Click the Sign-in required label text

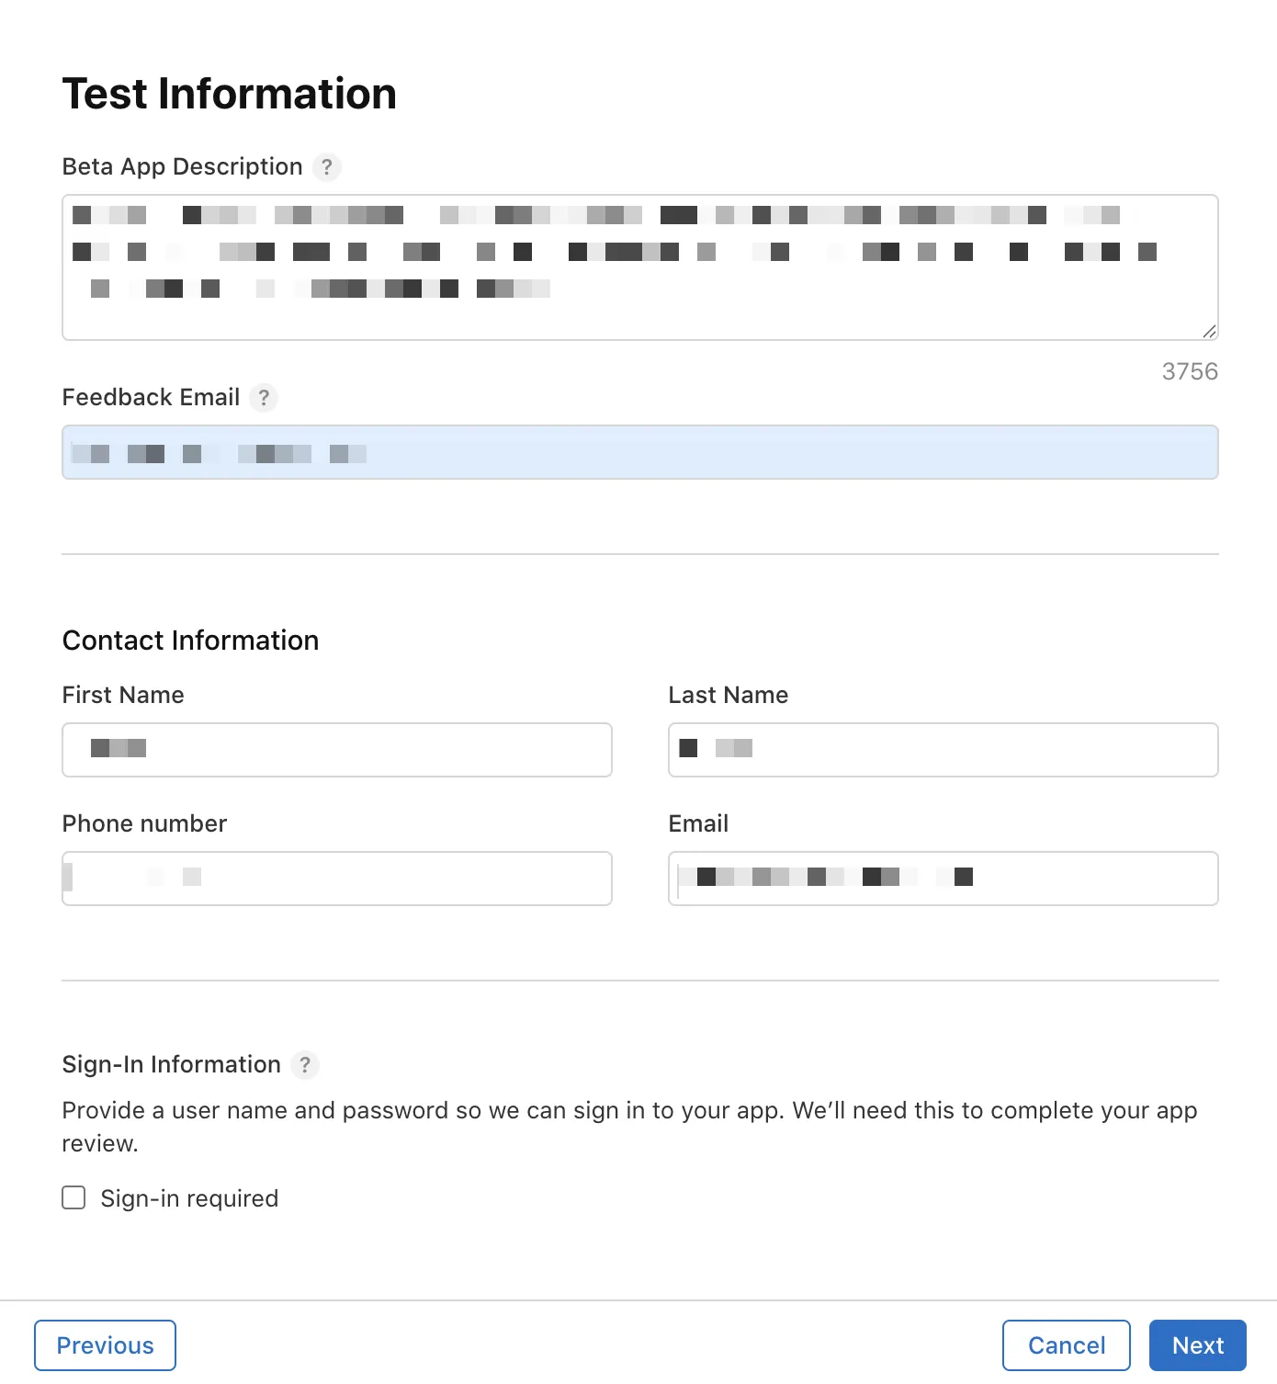189,1198
